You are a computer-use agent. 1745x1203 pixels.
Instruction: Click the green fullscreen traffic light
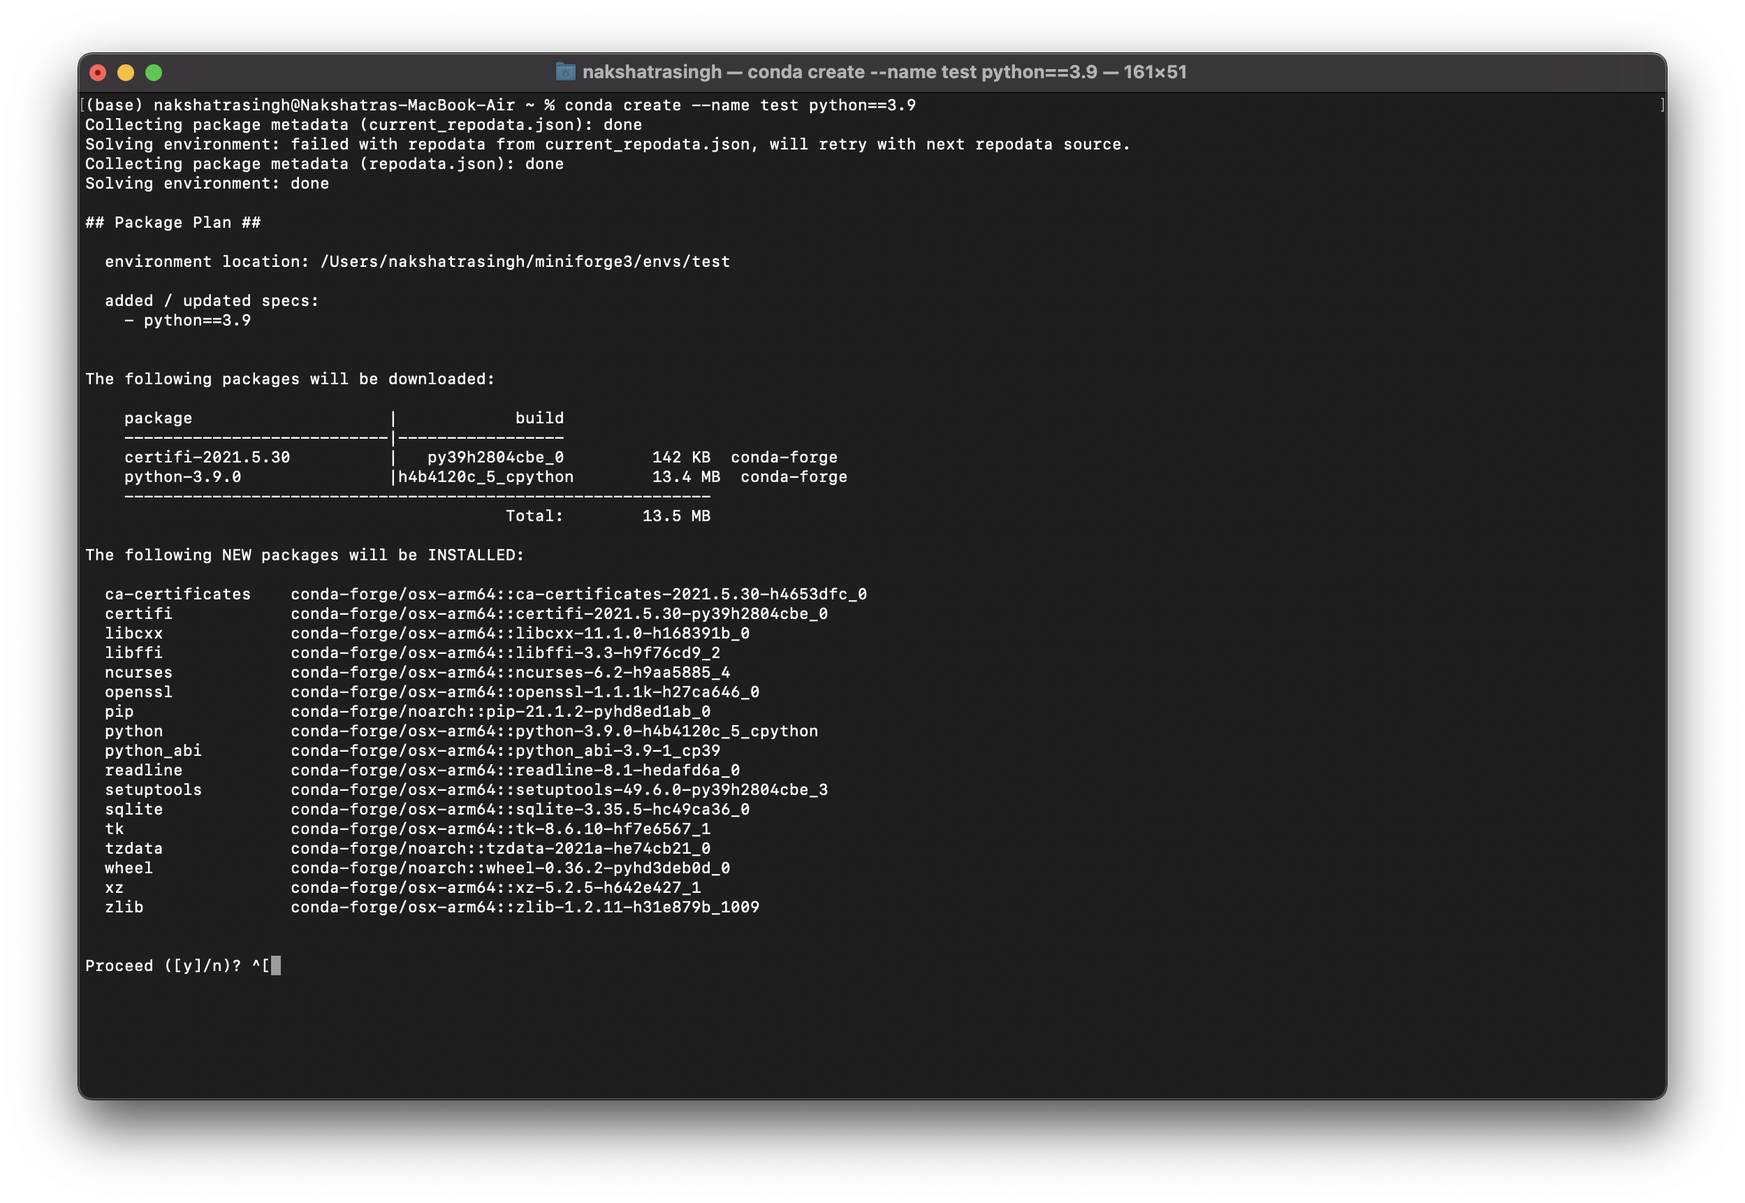pyautogui.click(x=154, y=71)
